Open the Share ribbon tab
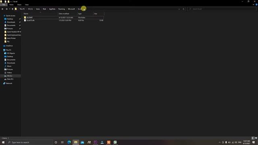Viewport: 258px width, 145px height. (19, 5)
